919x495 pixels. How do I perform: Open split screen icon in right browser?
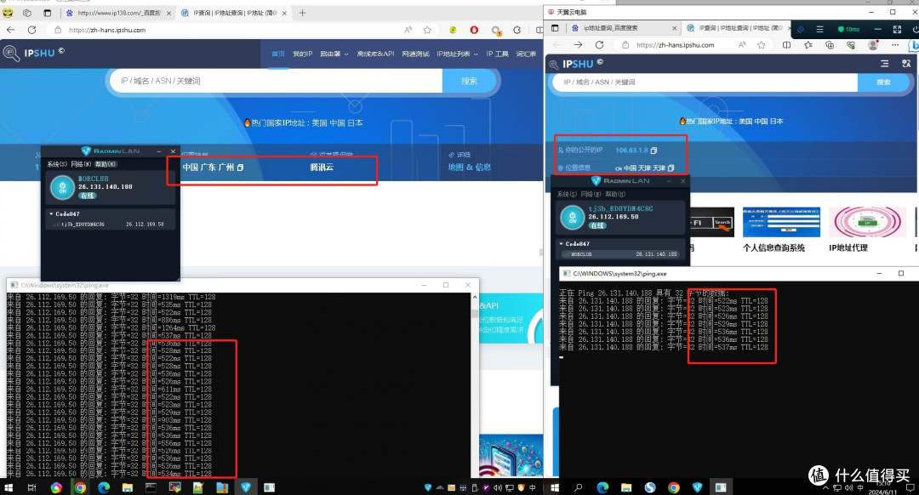click(786, 44)
